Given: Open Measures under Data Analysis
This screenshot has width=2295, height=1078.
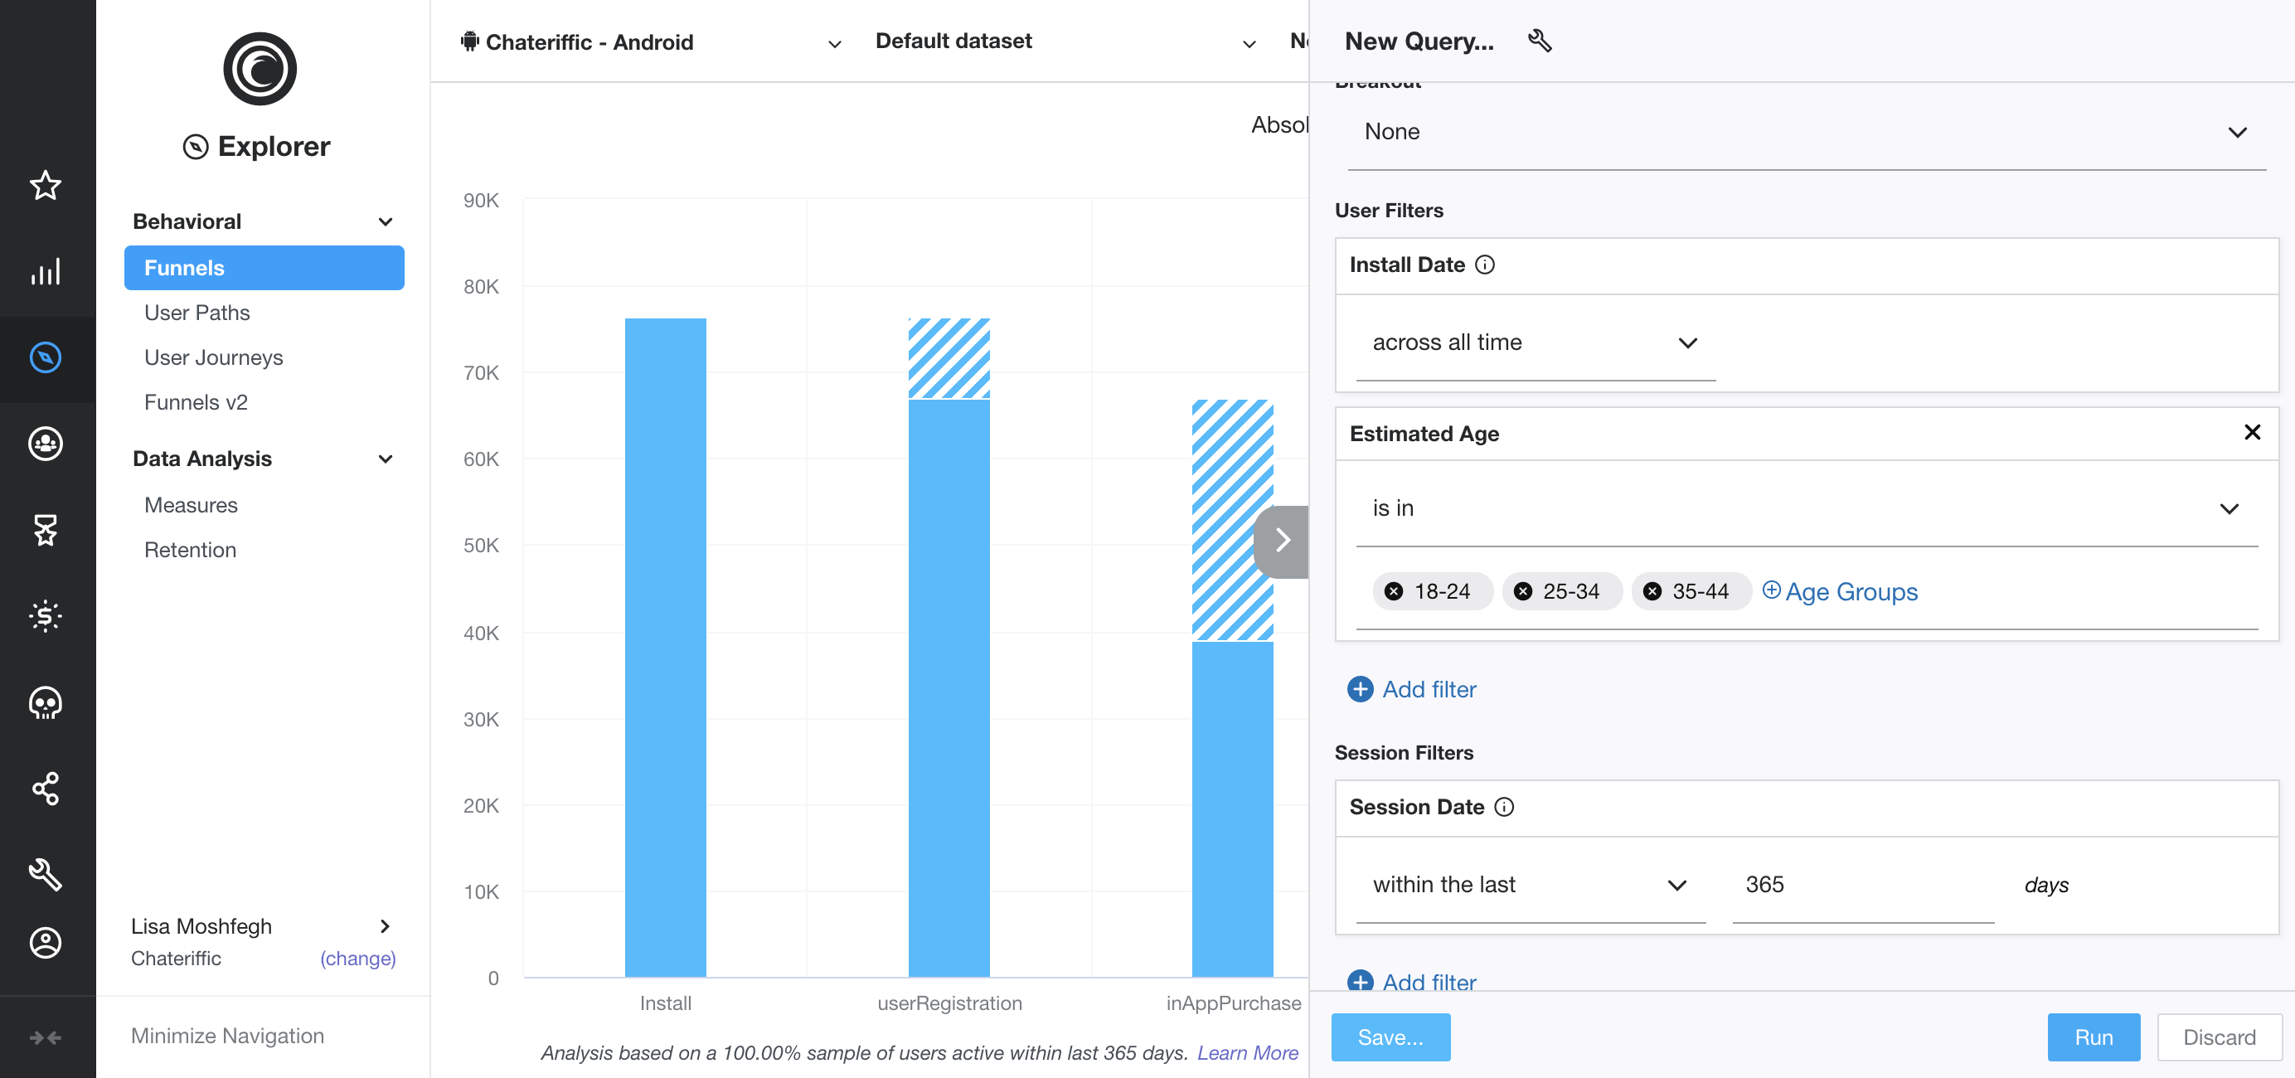Looking at the screenshot, I should click(x=191, y=505).
